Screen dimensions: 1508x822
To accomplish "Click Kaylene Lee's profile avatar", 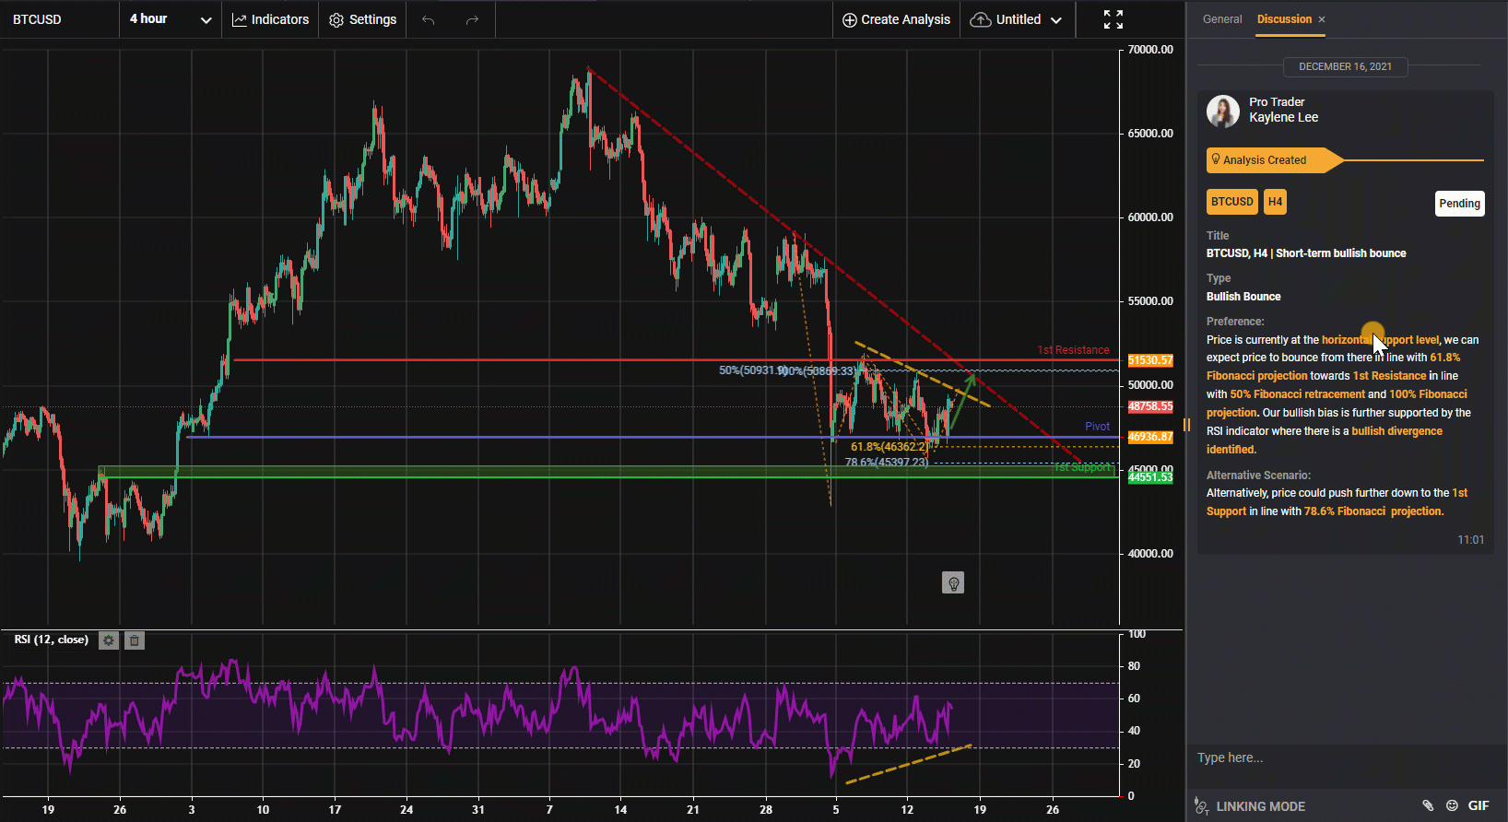I will pos(1223,111).
